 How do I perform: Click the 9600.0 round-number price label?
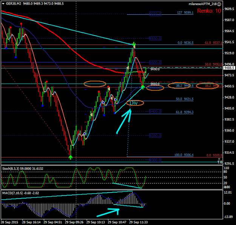coord(155,14)
